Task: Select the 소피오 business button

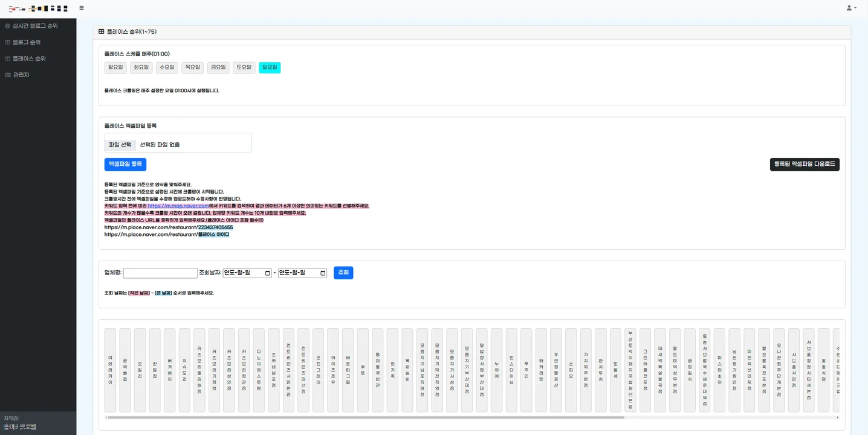Action: [x=571, y=370]
